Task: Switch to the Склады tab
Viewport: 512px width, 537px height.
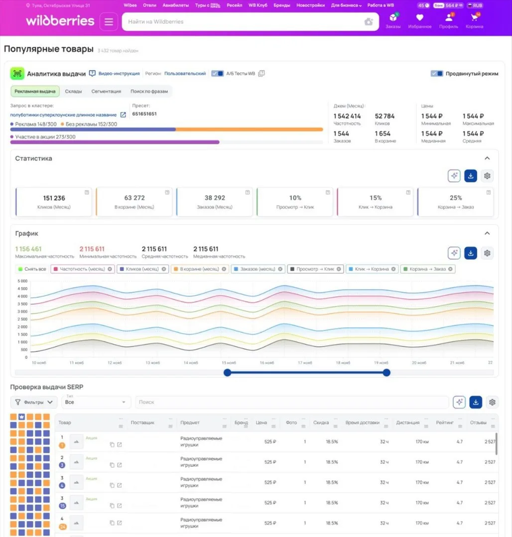Action: click(73, 92)
